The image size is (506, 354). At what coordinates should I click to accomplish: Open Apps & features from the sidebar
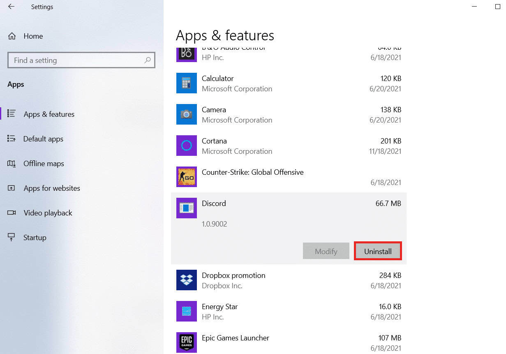49,114
